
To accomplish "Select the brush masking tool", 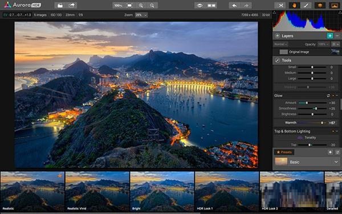I will [x=306, y=6].
